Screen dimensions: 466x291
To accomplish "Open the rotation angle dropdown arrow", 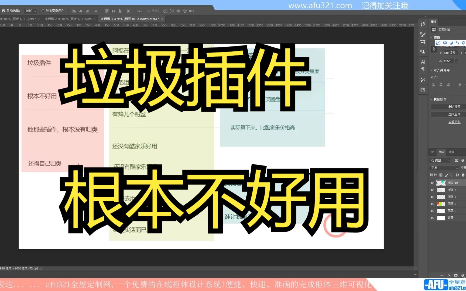I will coord(457,61).
